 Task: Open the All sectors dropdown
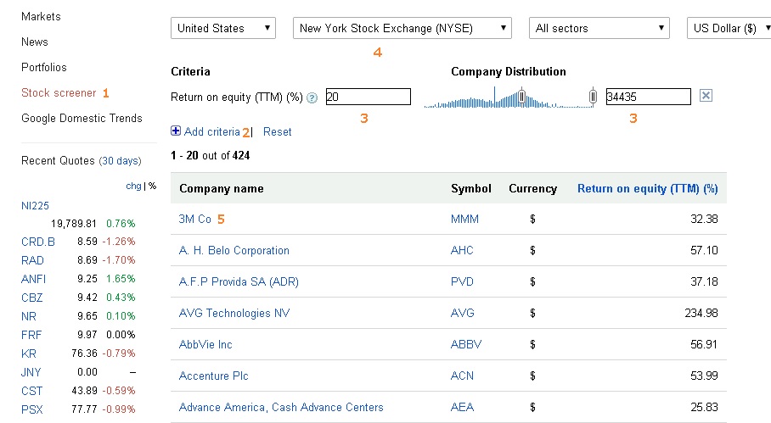tap(599, 28)
